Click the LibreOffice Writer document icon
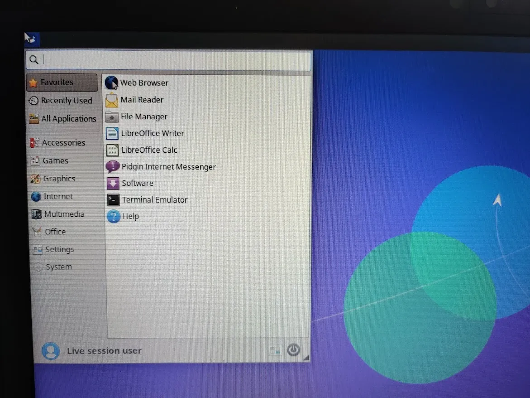Screen dimensions: 530x398 coord(112,134)
